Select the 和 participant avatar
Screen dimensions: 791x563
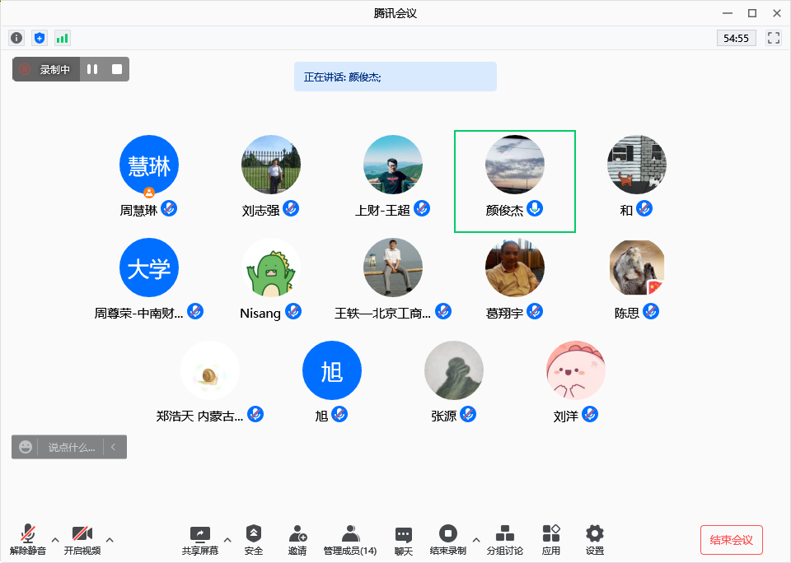(637, 165)
